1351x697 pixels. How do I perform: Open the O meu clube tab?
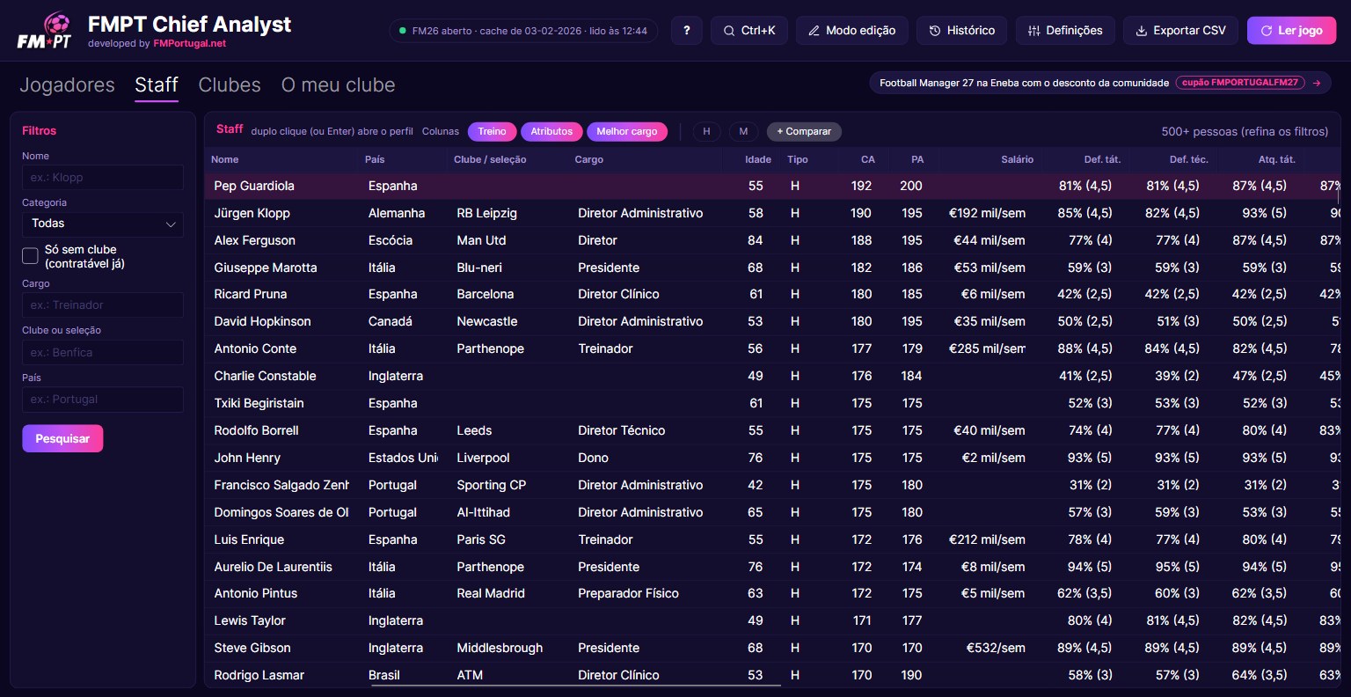(x=338, y=85)
